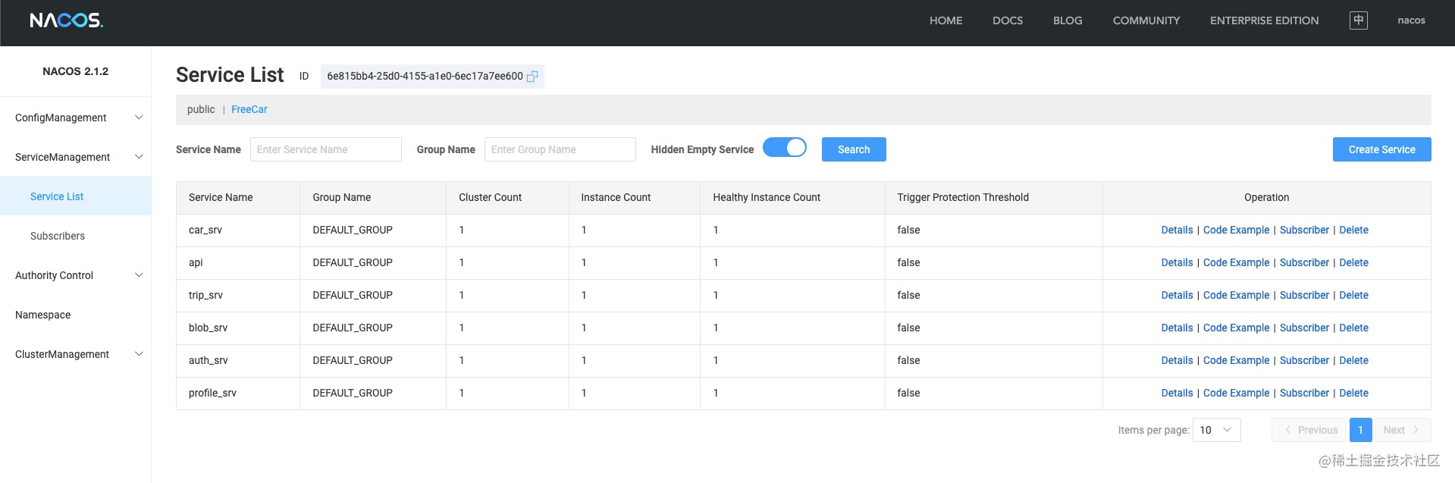Delete the api service
This screenshot has width=1455, height=483.
coord(1353,262)
